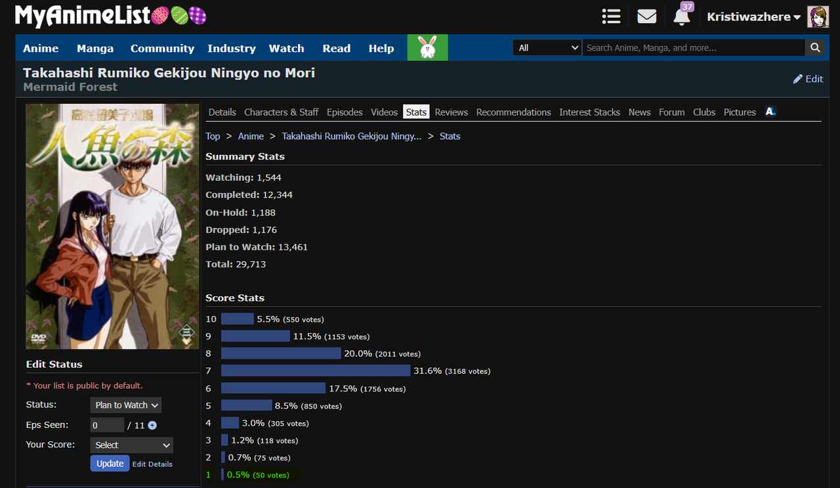This screenshot has width=840, height=488.
Task: Switch to the Pictures tab
Action: [x=740, y=112]
